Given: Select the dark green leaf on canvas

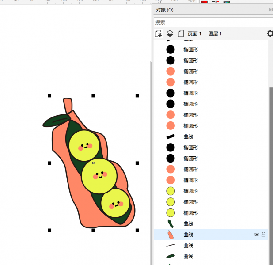Looking at the screenshot, I should pyautogui.click(x=56, y=120).
